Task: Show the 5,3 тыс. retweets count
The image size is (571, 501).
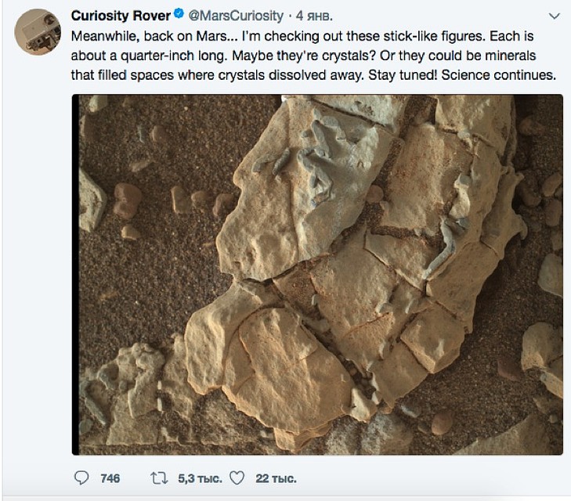Action: tap(200, 478)
